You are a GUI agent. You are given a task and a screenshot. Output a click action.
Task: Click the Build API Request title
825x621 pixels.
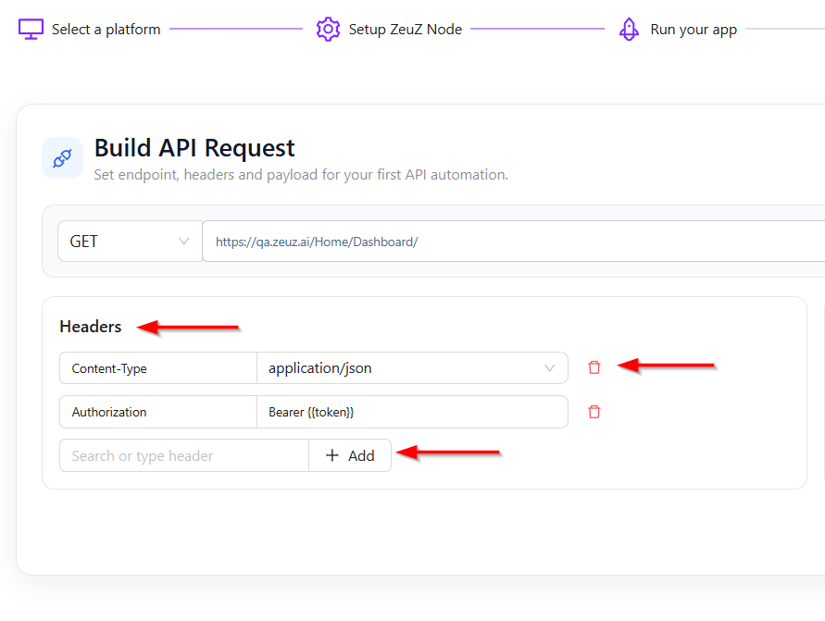tap(194, 148)
